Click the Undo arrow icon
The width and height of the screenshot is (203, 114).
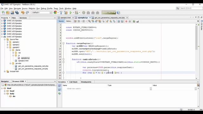tap(23, 13)
